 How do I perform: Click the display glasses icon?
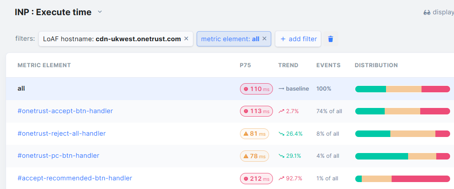(427, 13)
